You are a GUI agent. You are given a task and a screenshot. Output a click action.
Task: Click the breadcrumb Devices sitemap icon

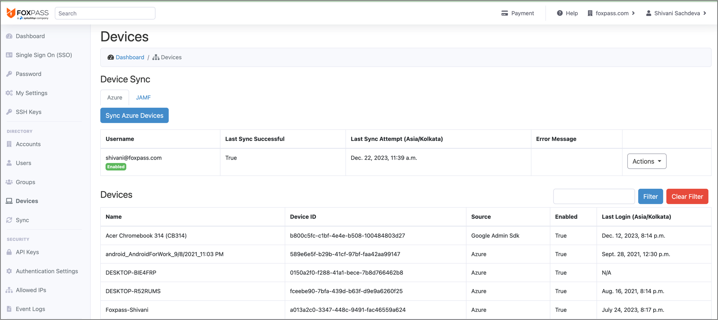[x=156, y=57]
